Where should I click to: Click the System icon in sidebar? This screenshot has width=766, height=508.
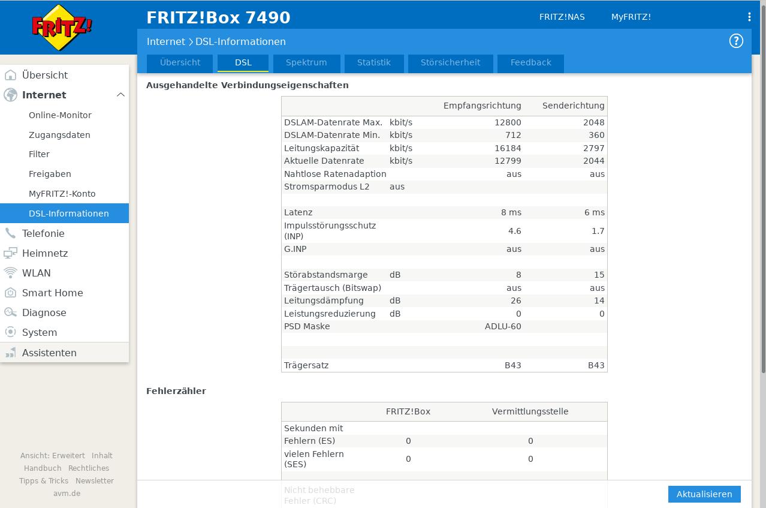click(x=10, y=332)
